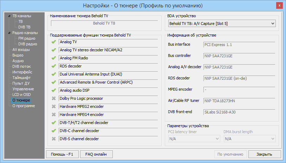Open the PCI latency timer dropdown
The height and width of the screenshot is (163, 286).
point(193,139)
